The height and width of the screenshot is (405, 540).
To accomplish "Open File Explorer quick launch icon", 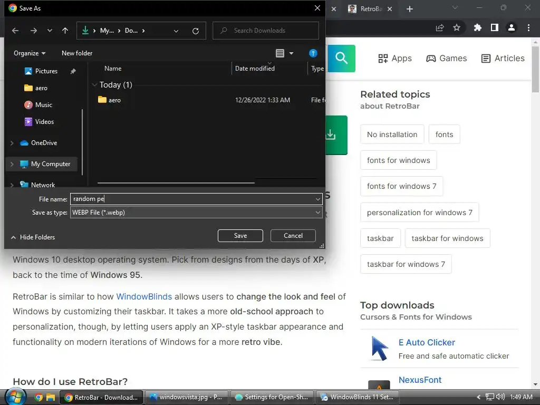I will pos(51,398).
